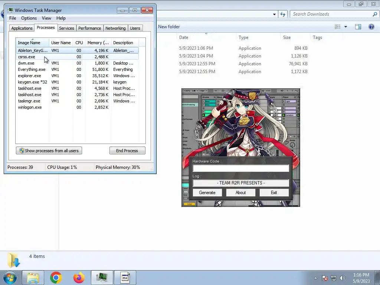The width and height of the screenshot is (380, 285).
Task: Open the Help menu in Task Manager
Action: coord(61,18)
